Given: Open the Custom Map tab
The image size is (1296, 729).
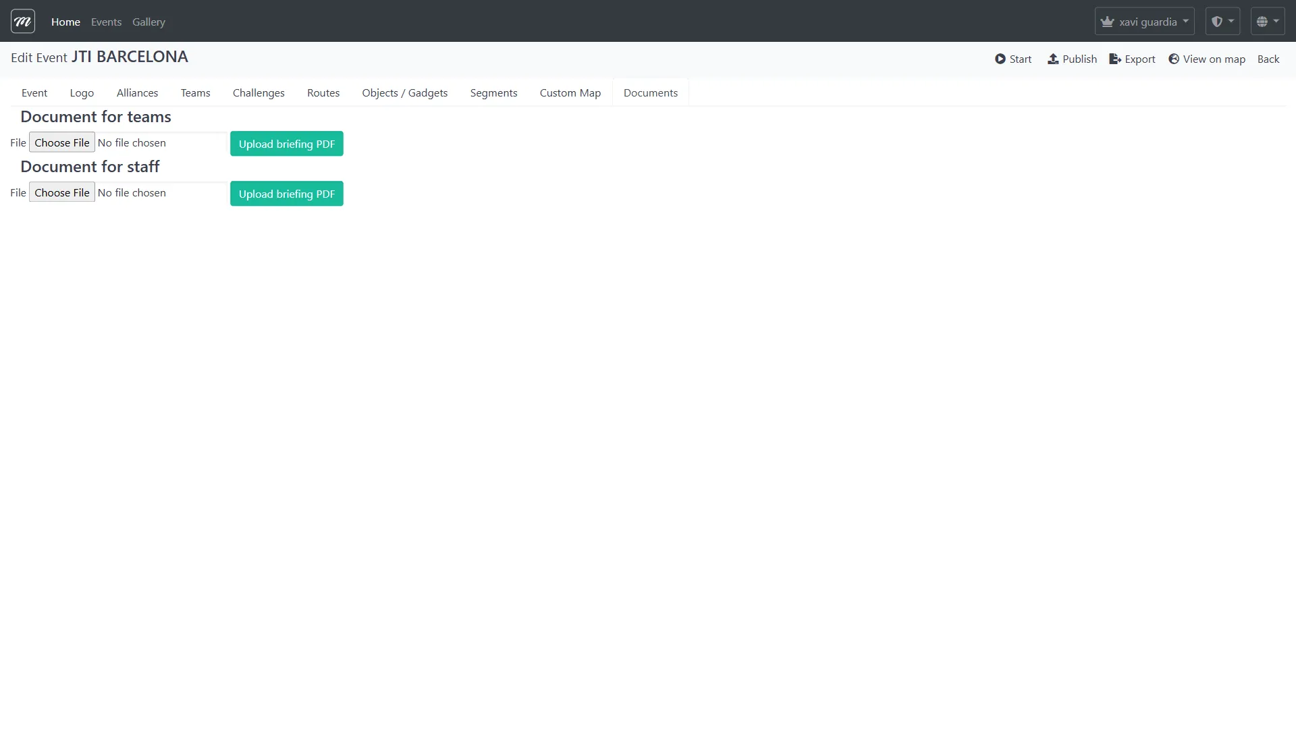Looking at the screenshot, I should (x=570, y=92).
